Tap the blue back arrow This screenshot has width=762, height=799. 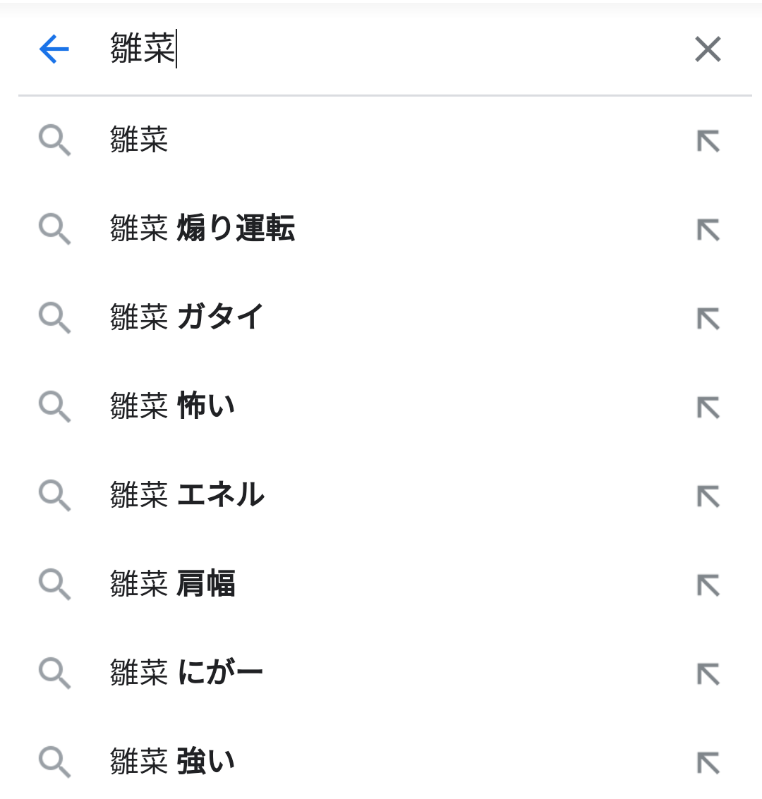[54, 49]
